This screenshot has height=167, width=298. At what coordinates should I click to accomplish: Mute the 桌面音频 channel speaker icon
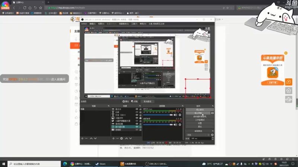coord(175,125)
